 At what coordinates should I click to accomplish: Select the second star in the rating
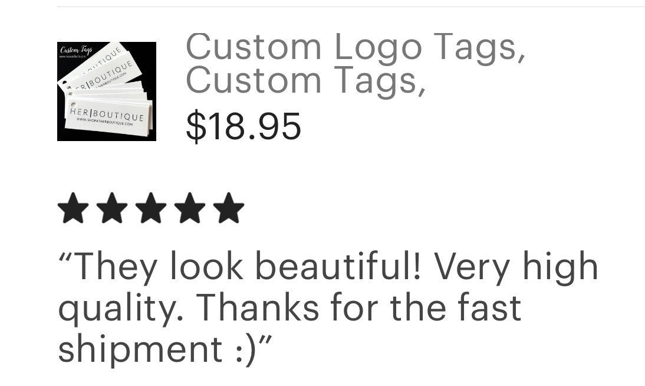click(112, 208)
